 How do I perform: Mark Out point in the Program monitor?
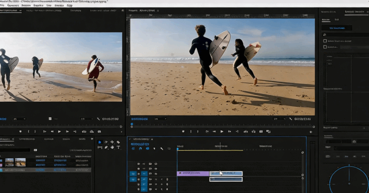pos(197,131)
